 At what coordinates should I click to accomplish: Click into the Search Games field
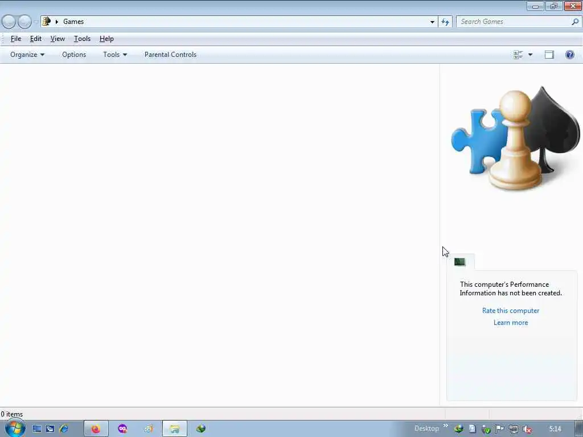pyautogui.click(x=513, y=22)
